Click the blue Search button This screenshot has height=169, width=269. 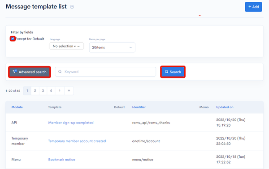173,72
